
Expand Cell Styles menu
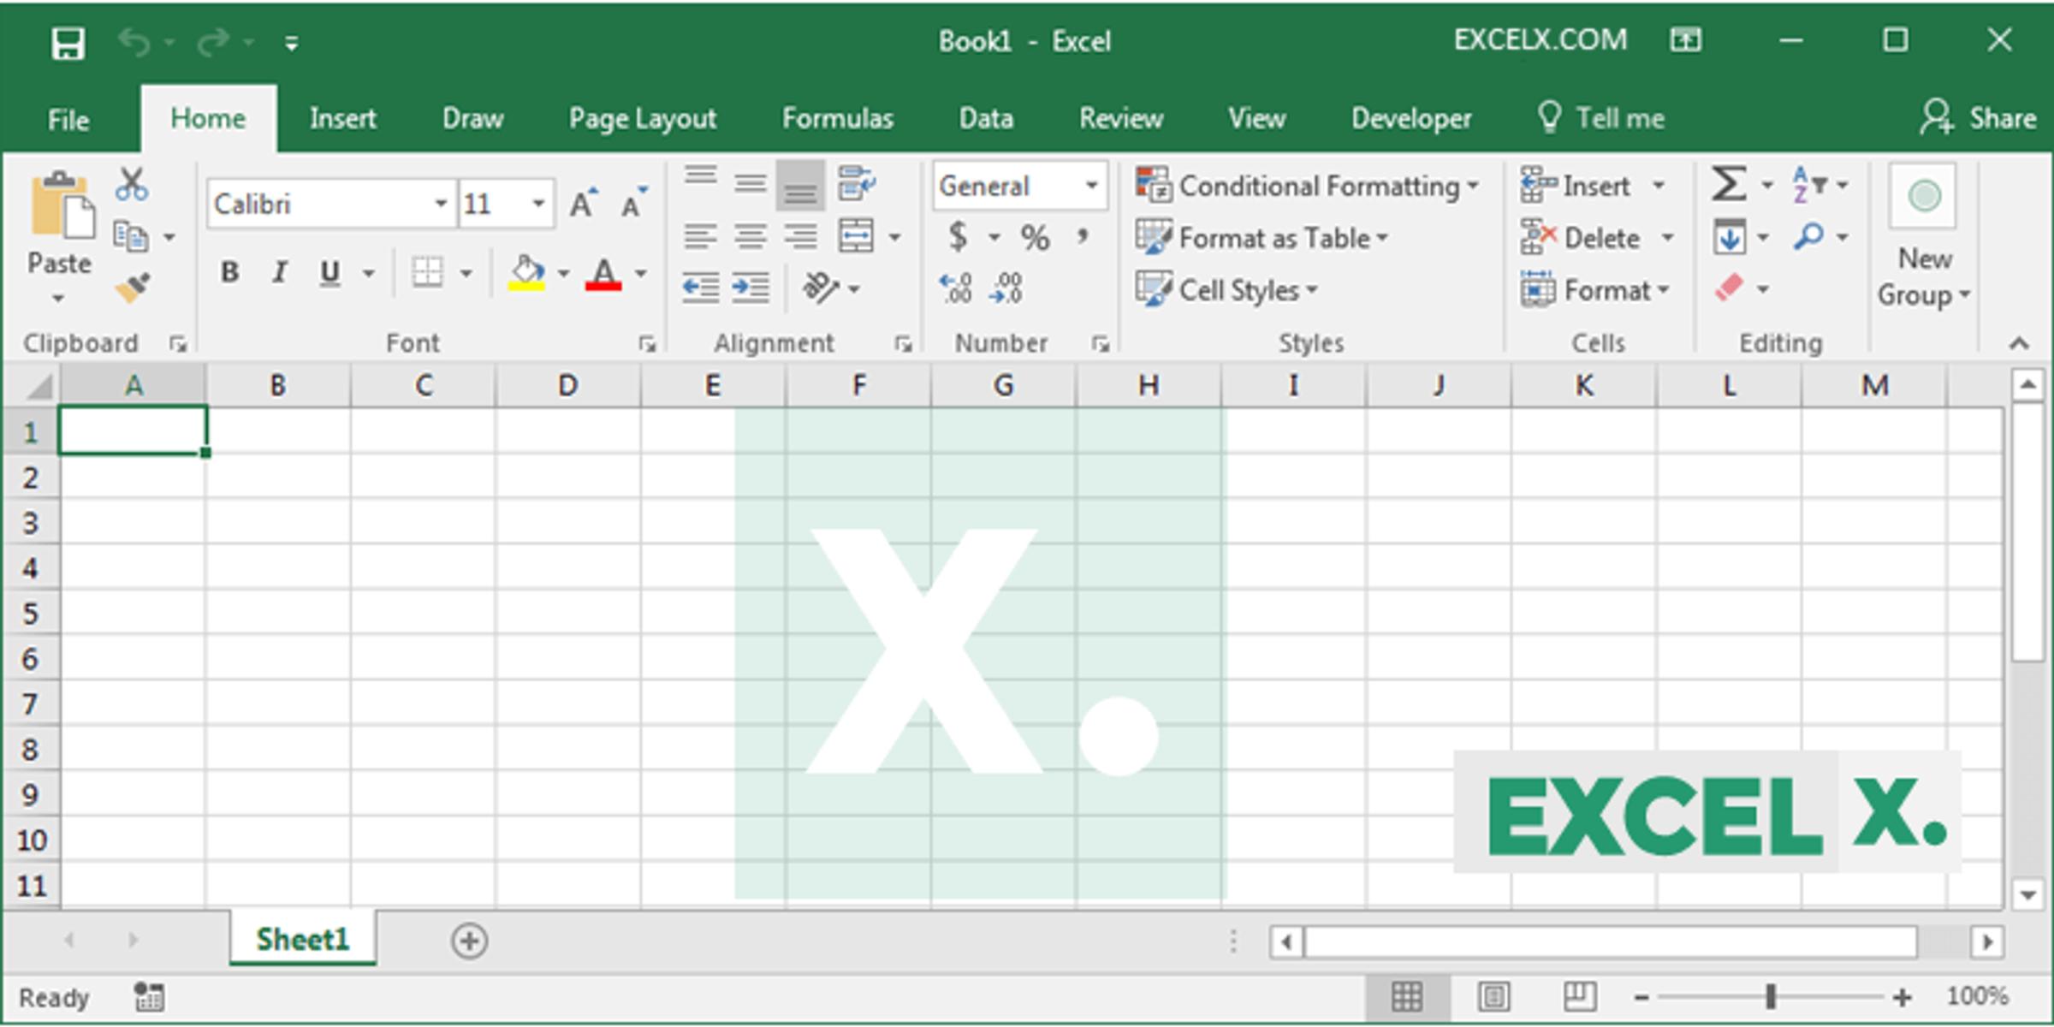click(x=1226, y=290)
